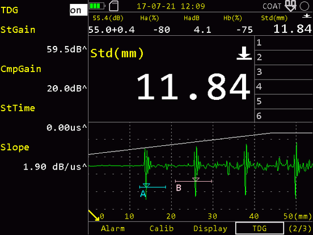Click the large download arrow beside Std(mm)
Screen dimensions: 313x235
coord(244,53)
